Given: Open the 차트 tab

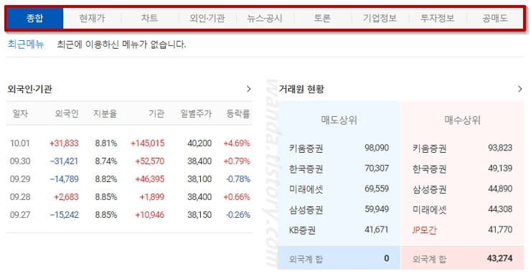Looking at the screenshot, I should pyautogui.click(x=150, y=18).
